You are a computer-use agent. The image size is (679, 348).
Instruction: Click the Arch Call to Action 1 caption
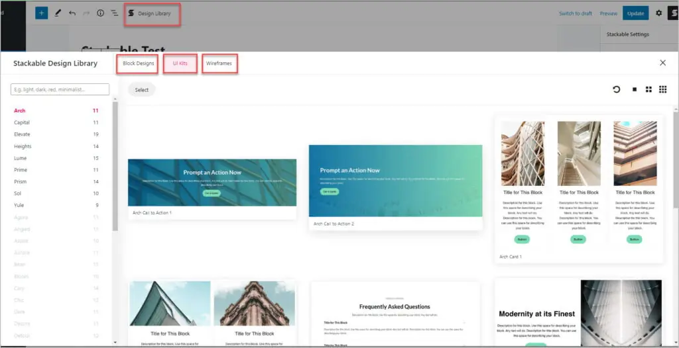(x=152, y=213)
